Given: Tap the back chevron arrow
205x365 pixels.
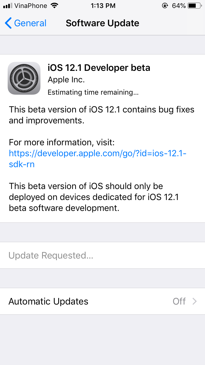Looking at the screenshot, I should click(x=8, y=23).
